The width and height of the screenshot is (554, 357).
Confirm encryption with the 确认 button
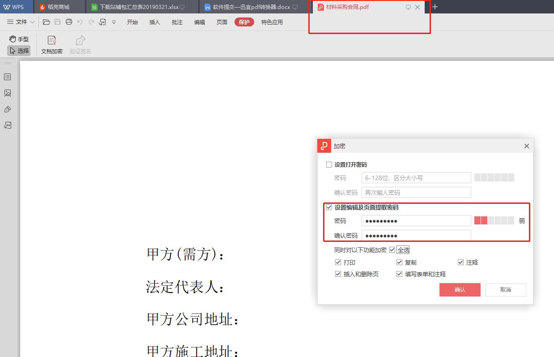[460, 290]
